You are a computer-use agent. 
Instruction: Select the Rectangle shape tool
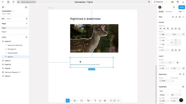pos(81,101)
